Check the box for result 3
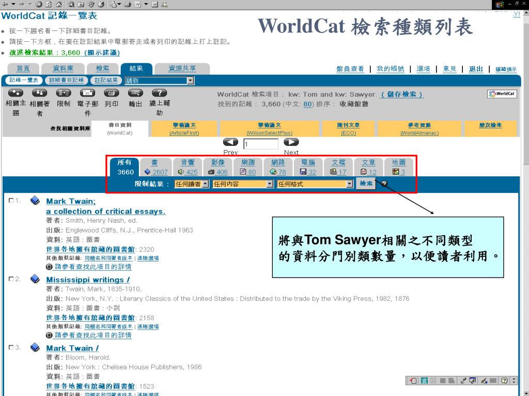Viewport: 529px width, 396px height. click(11, 347)
